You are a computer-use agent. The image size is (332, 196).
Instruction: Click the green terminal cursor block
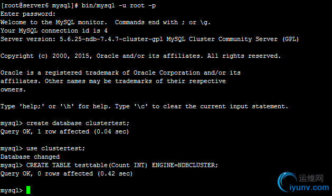click(x=28, y=190)
